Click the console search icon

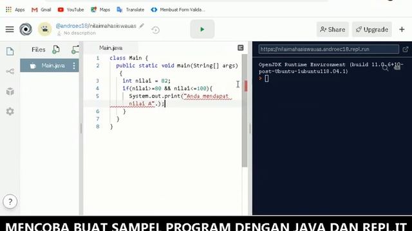[x=386, y=69]
